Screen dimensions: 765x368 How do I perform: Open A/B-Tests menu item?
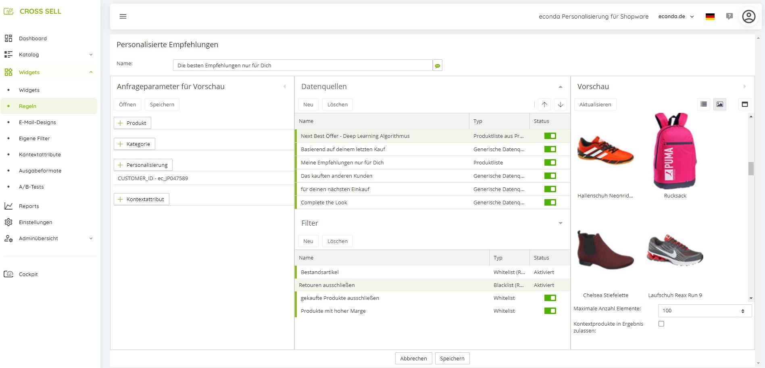pyautogui.click(x=31, y=187)
